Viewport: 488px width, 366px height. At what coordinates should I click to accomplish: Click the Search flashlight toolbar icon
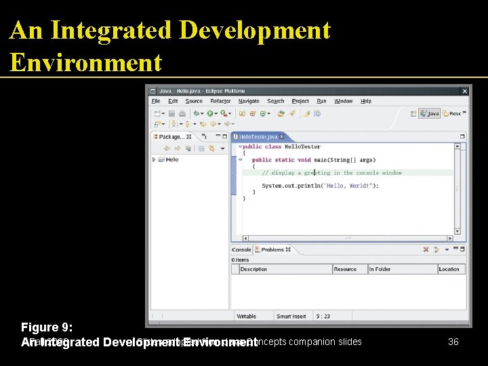(292, 114)
